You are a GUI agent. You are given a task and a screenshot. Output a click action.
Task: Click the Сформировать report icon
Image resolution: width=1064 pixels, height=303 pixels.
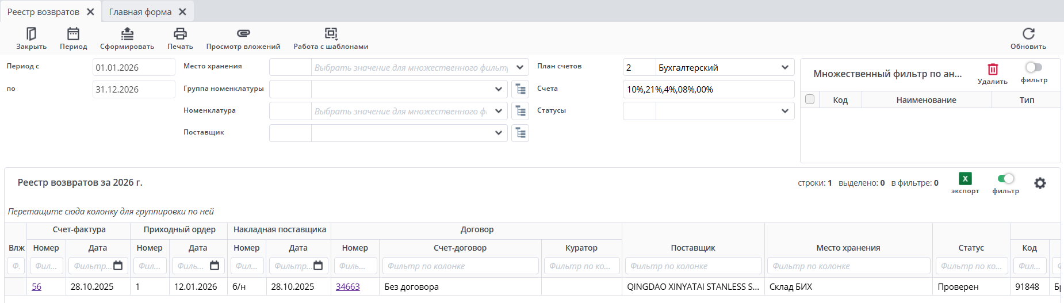[127, 34]
